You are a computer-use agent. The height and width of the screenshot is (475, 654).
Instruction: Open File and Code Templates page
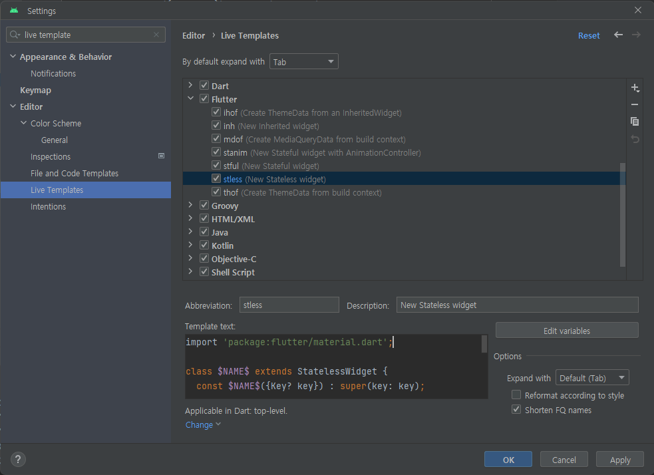75,174
